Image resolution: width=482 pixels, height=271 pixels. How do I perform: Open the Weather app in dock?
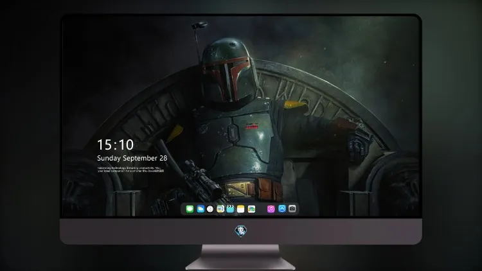pos(201,209)
